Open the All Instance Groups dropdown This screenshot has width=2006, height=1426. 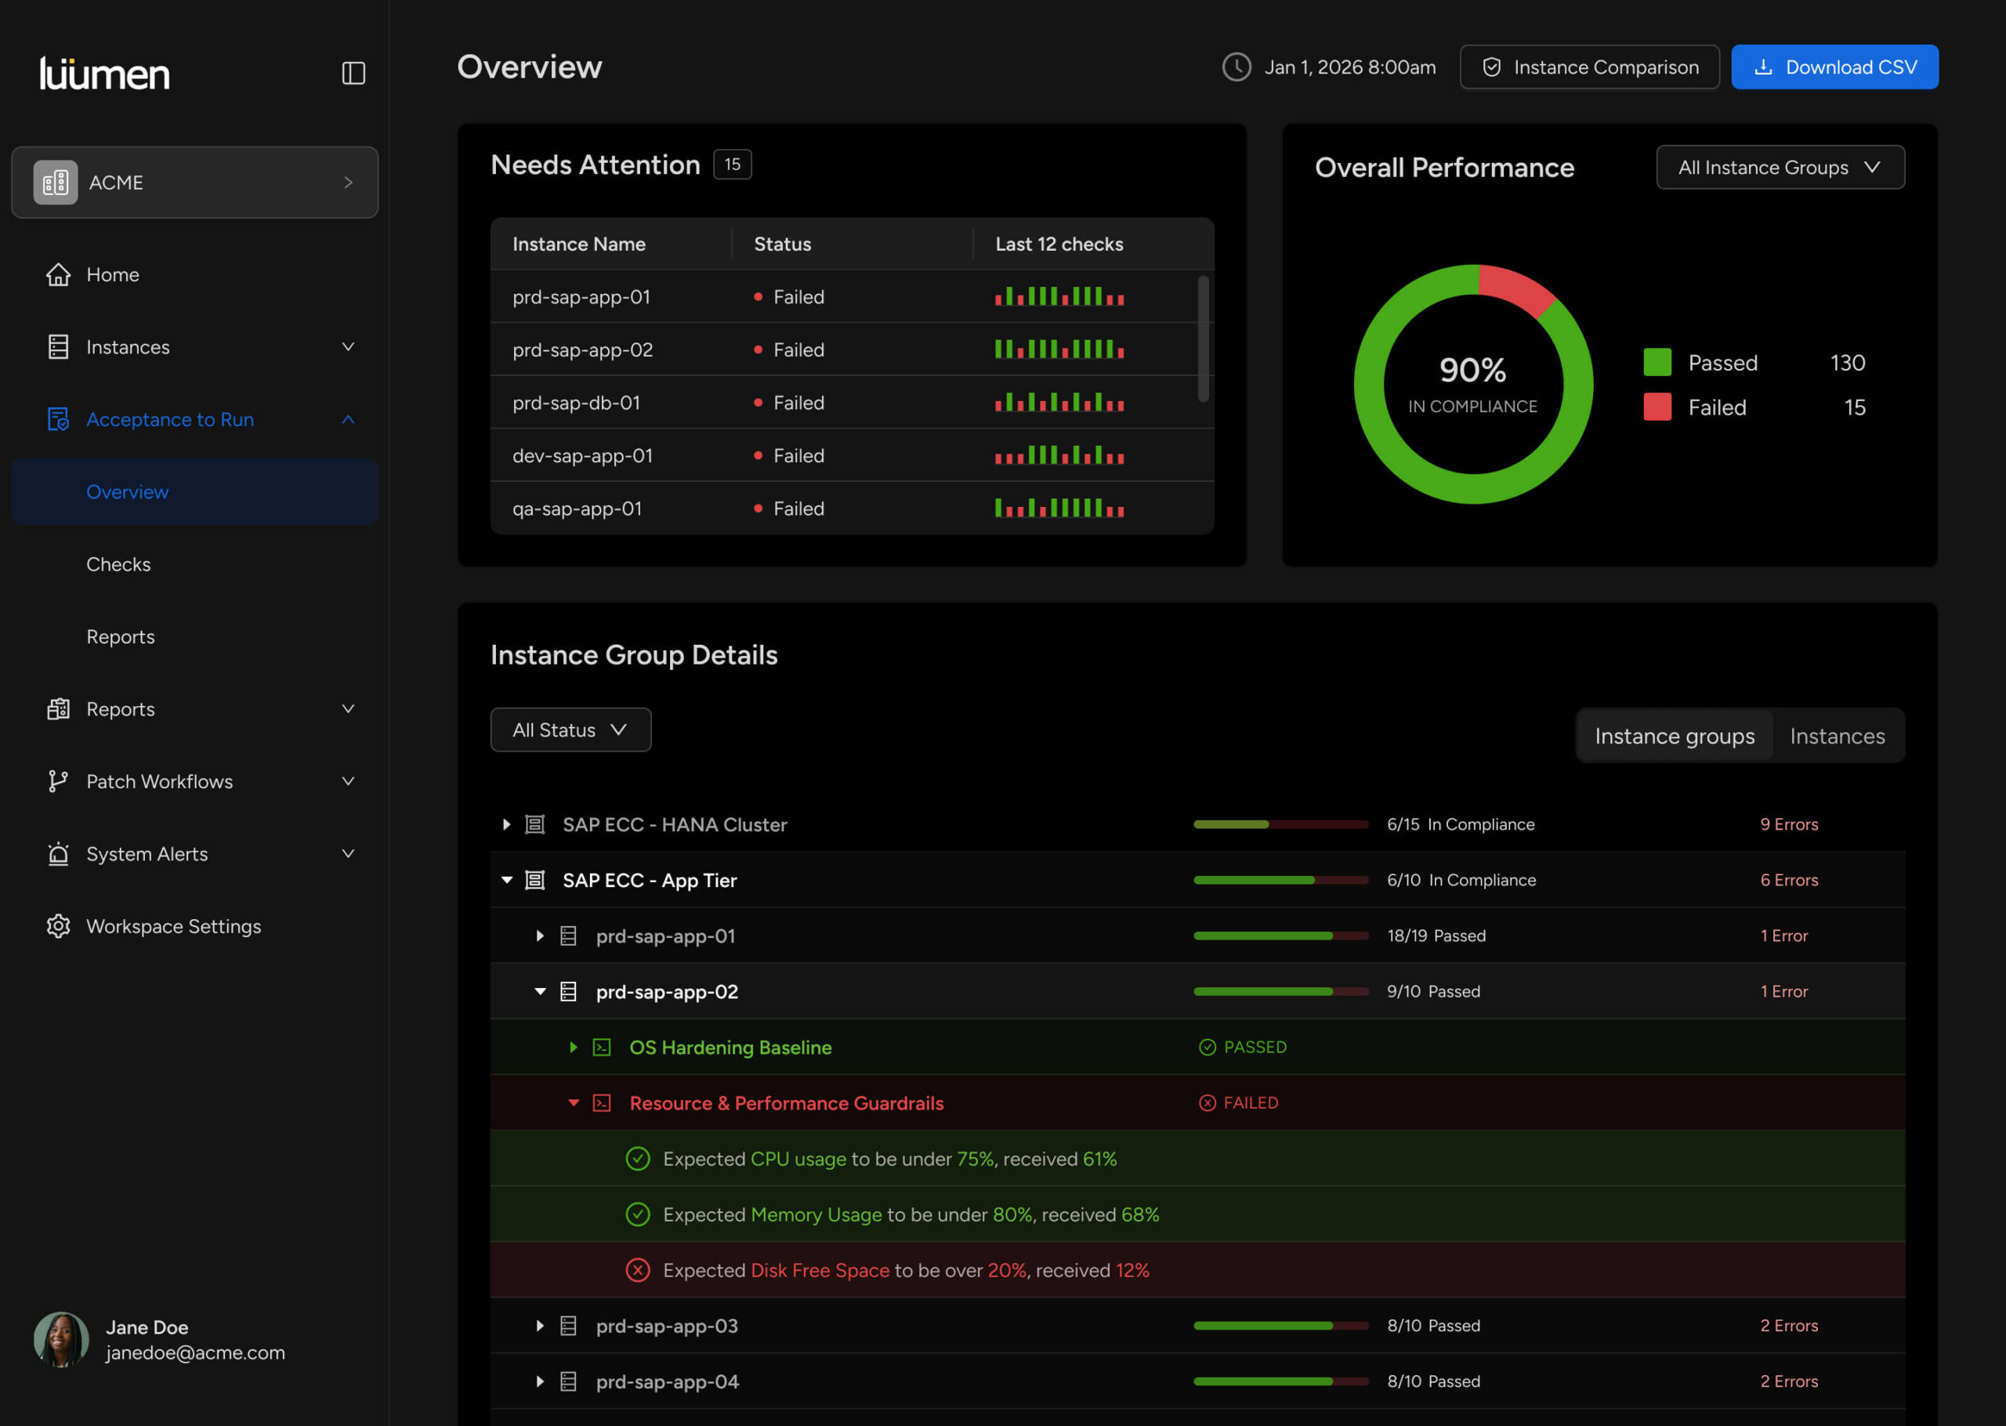click(x=1780, y=167)
